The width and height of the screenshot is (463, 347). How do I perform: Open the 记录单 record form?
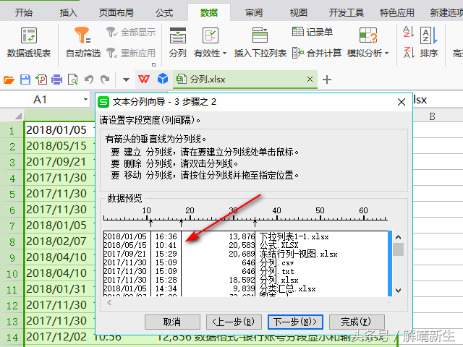click(x=313, y=32)
